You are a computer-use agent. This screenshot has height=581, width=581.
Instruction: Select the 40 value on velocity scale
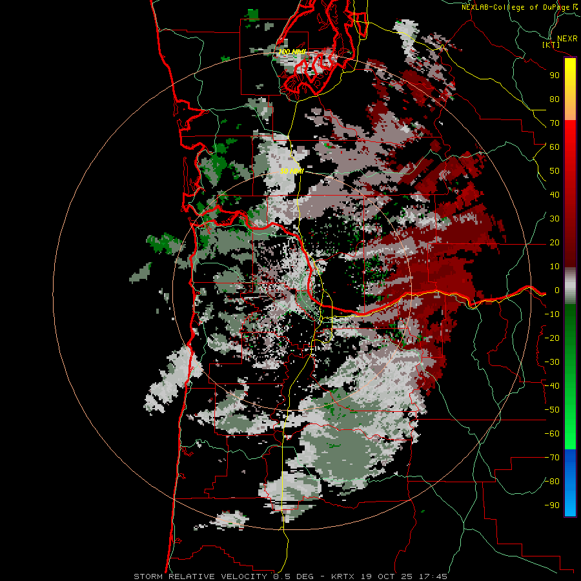point(555,195)
